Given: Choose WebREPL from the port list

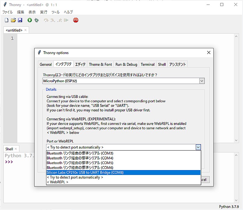Looking at the screenshot, I should pos(58,182).
